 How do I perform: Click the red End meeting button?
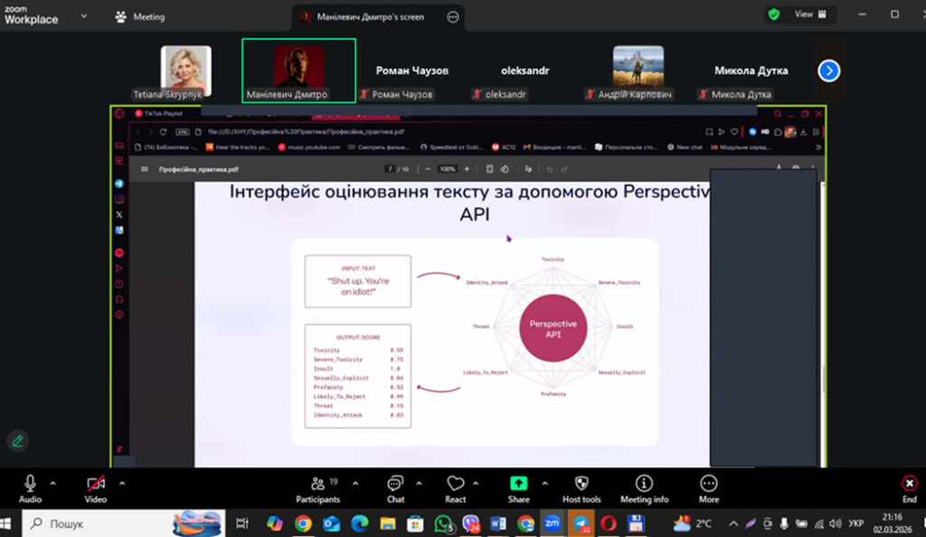point(909,486)
